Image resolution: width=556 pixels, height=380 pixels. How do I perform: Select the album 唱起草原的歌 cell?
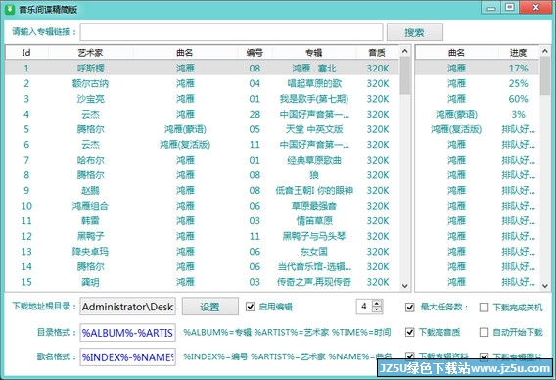[314, 83]
